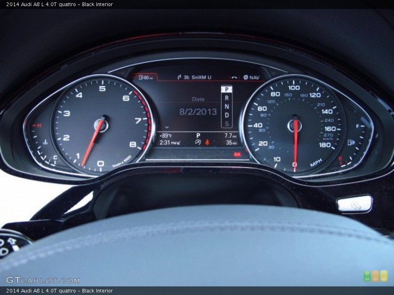Select R in the gear indicator

[x=227, y=98]
